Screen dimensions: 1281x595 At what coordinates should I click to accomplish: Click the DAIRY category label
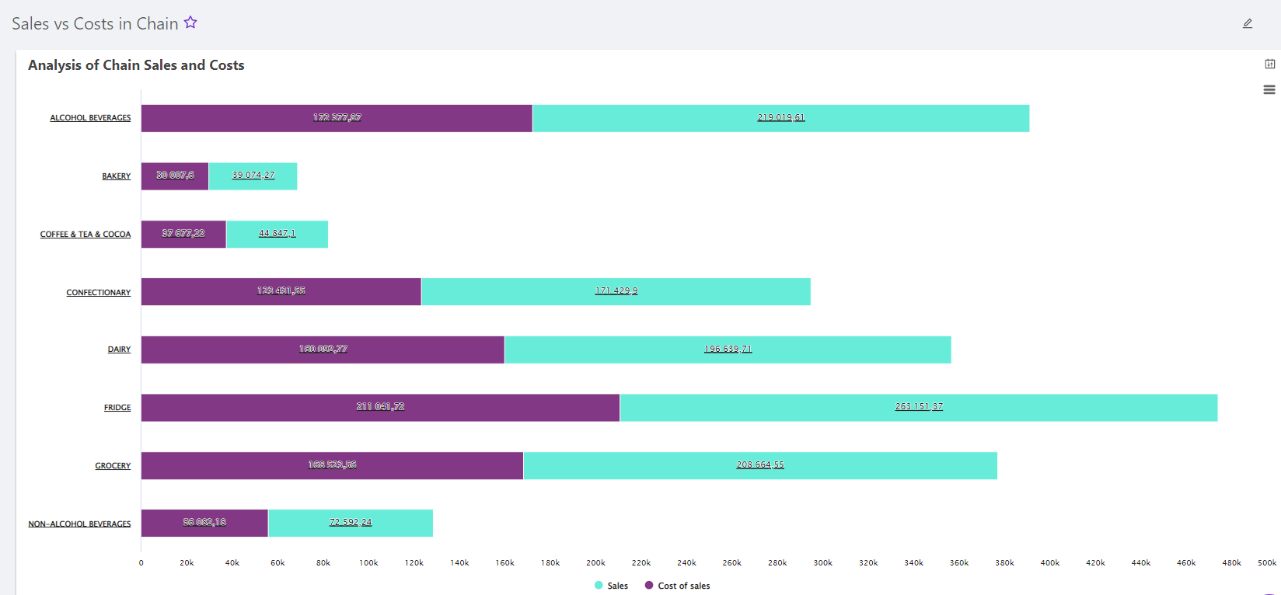pyautogui.click(x=119, y=350)
